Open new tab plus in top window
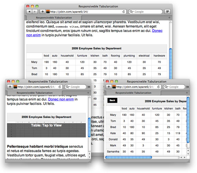197x173 pixels. [x=169, y=18]
